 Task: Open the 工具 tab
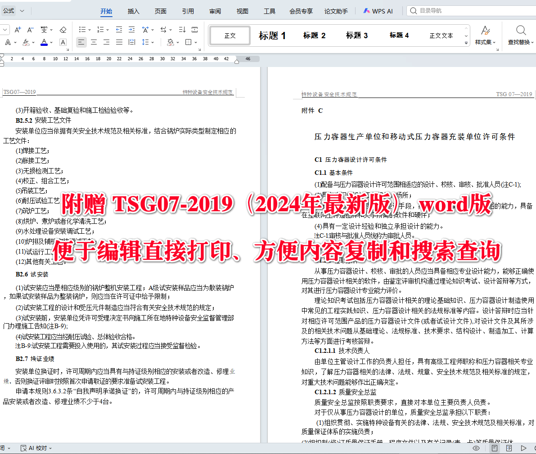270,11
